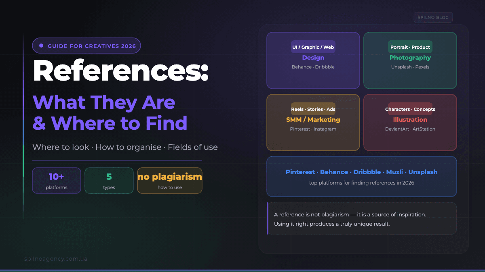Click the 5 types stat box

pos(109,181)
